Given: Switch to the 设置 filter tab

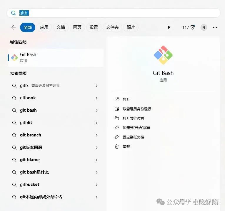Looking at the screenshot, I should (94, 27).
